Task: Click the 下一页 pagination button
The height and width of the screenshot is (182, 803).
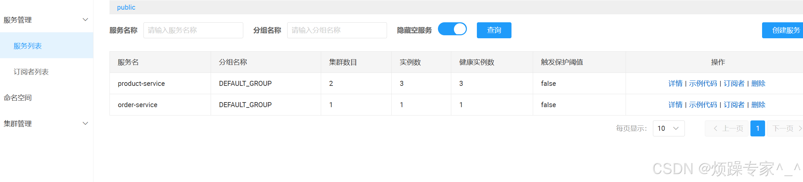Action: [785, 128]
